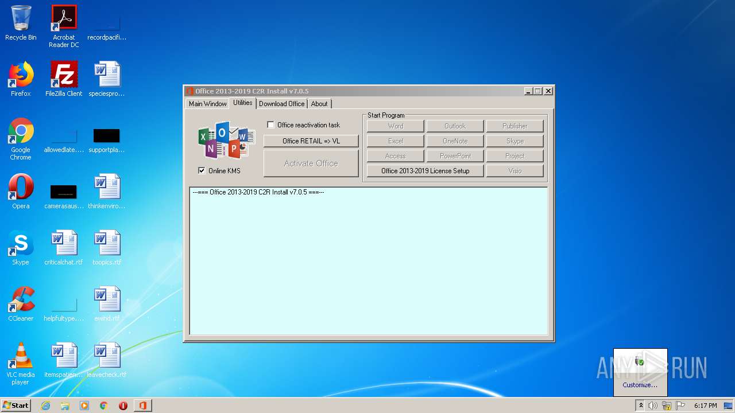Uncheck the Online KMS checkbox
This screenshot has height=413, width=735.
click(x=202, y=171)
